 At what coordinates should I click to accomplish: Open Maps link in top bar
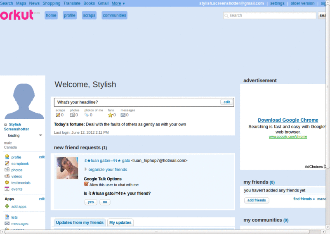(x=21, y=3)
